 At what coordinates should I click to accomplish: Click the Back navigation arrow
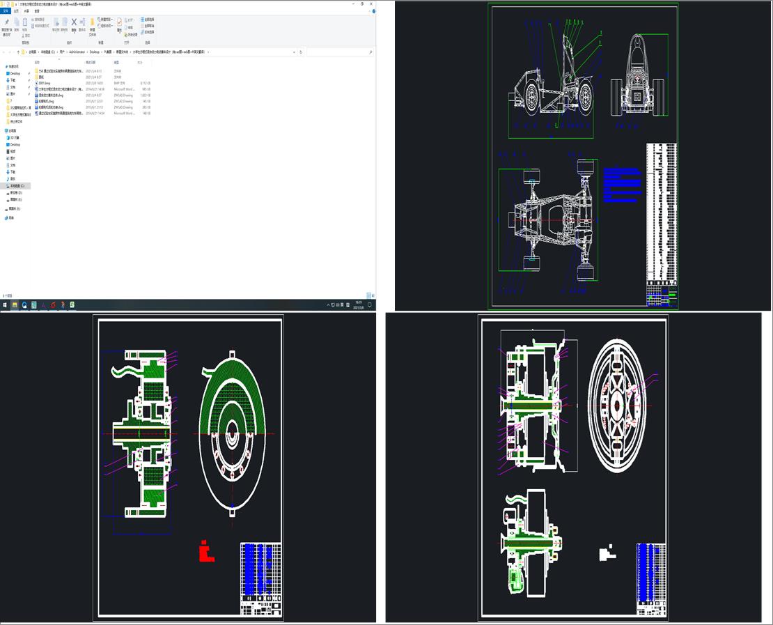[4, 52]
